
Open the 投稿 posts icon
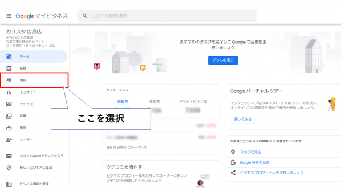(9, 69)
